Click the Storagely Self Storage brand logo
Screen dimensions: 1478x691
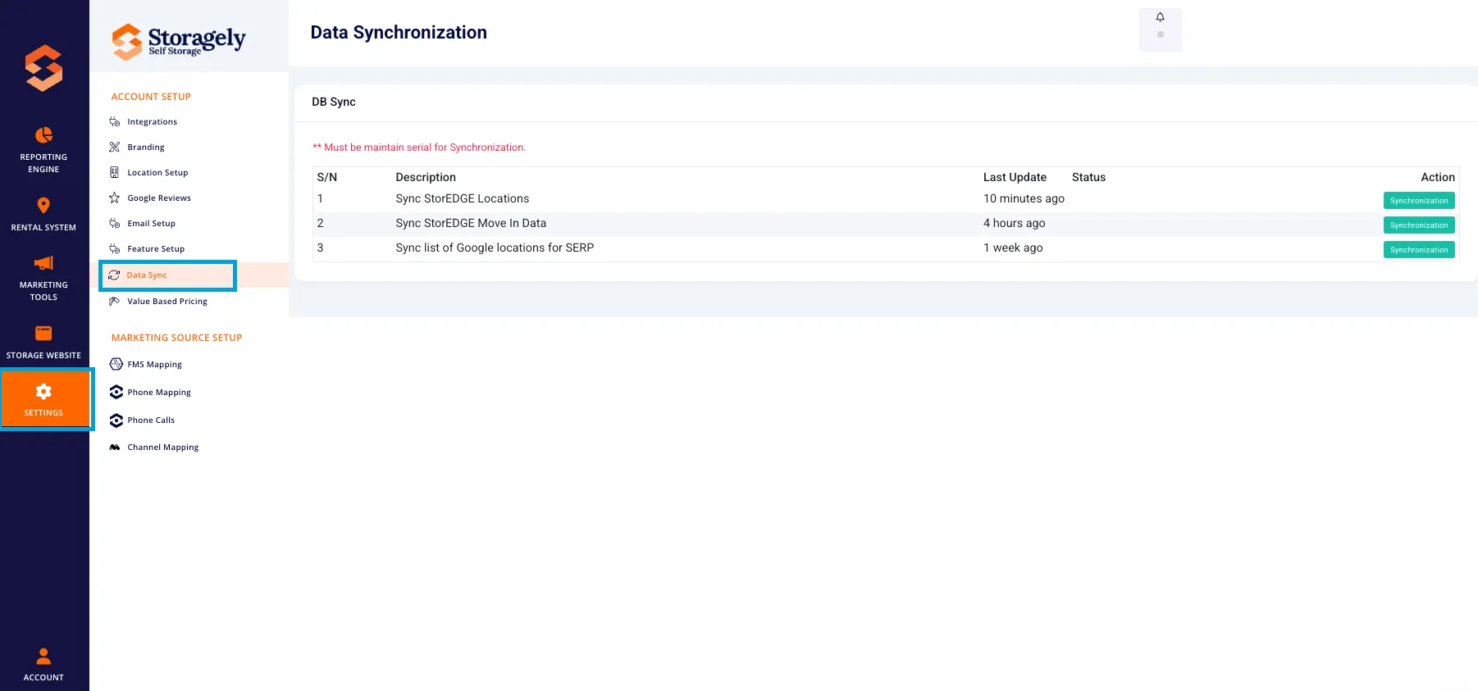point(179,41)
